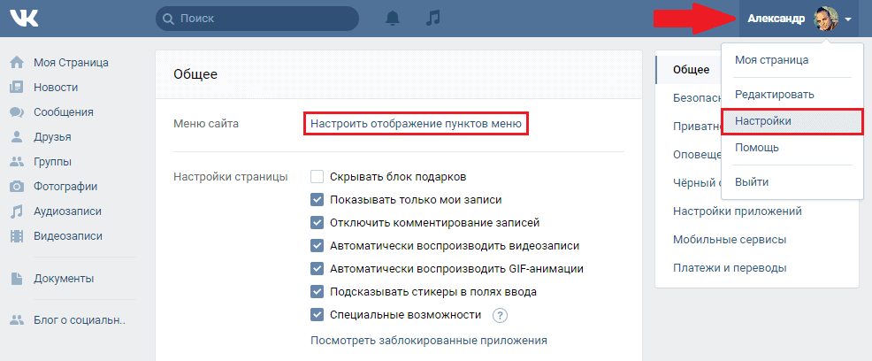Click the help question mark icon
This screenshot has width=872, height=361.
pyautogui.click(x=500, y=315)
